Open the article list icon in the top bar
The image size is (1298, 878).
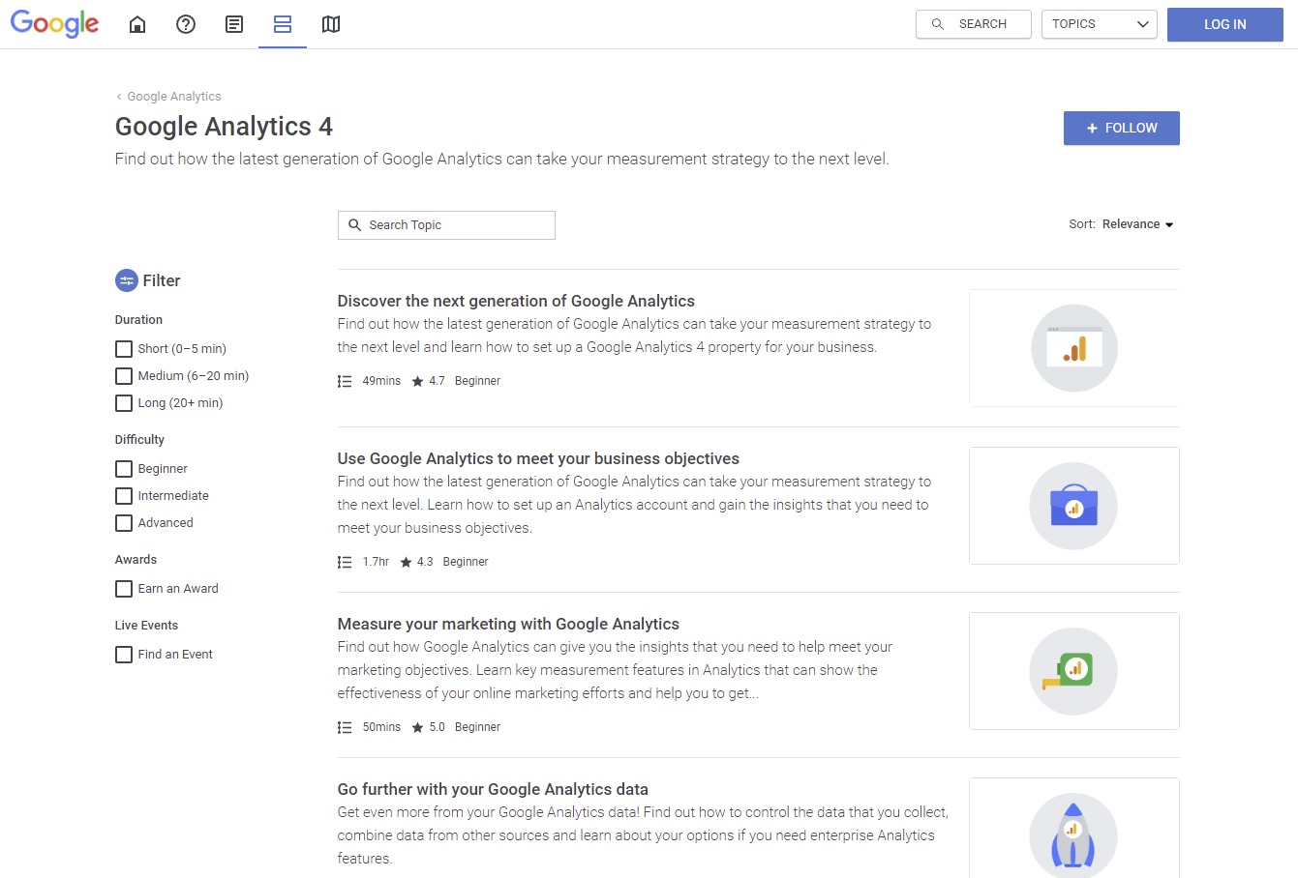coord(234,24)
